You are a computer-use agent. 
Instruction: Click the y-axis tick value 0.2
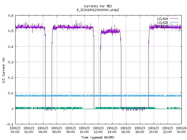tap(11, 78)
